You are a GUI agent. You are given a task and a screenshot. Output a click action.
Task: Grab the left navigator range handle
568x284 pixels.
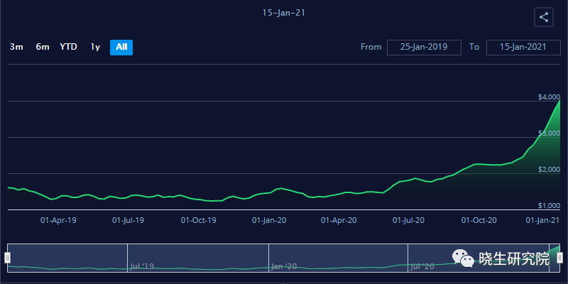[x=7, y=258]
